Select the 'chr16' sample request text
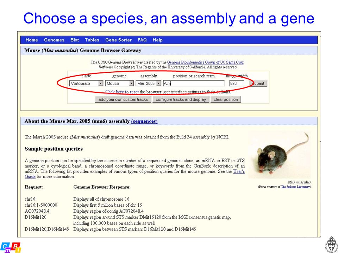The width and height of the screenshot is (338, 253). pos(30,199)
